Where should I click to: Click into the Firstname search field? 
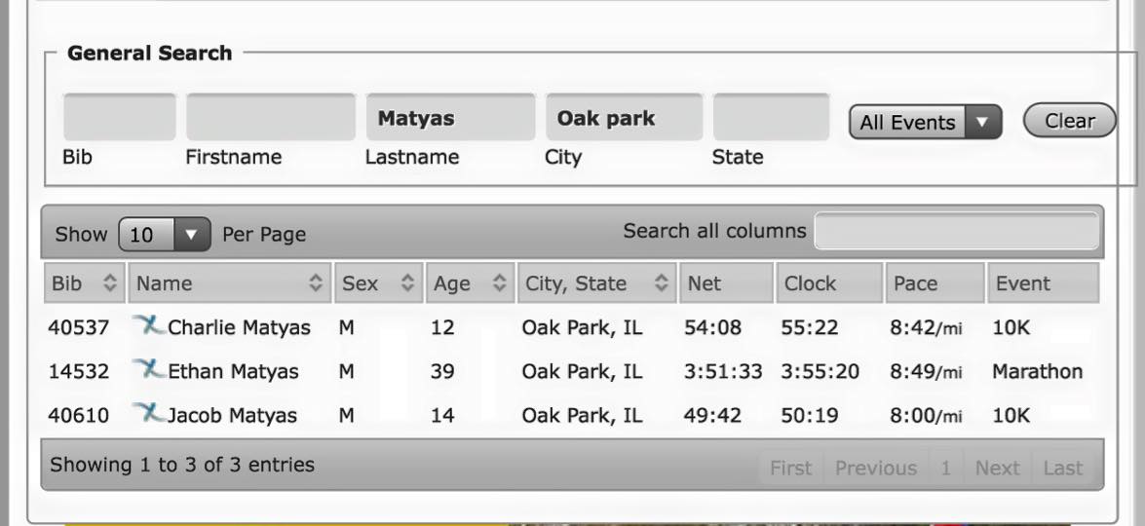click(x=271, y=118)
